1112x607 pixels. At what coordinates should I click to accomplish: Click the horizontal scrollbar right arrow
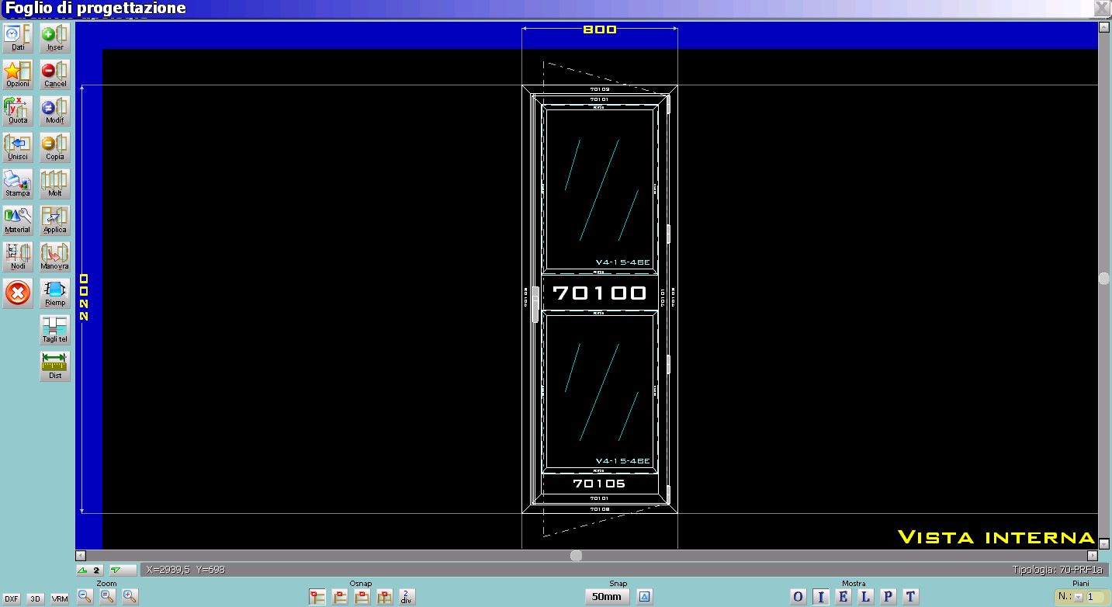[x=1093, y=556]
